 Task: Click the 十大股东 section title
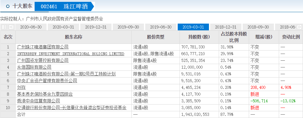click(22, 6)
